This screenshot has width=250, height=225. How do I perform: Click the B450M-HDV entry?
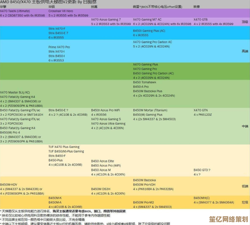tap(9, 185)
